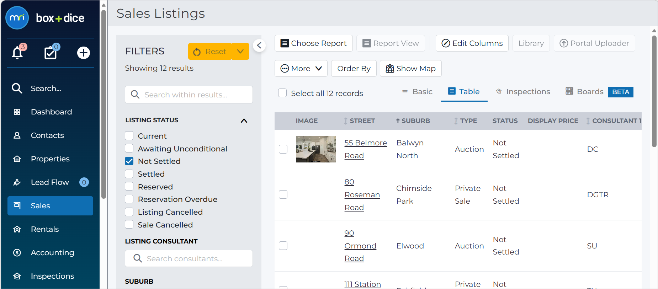Tick the Sale Cancelled checkbox

[x=129, y=225]
